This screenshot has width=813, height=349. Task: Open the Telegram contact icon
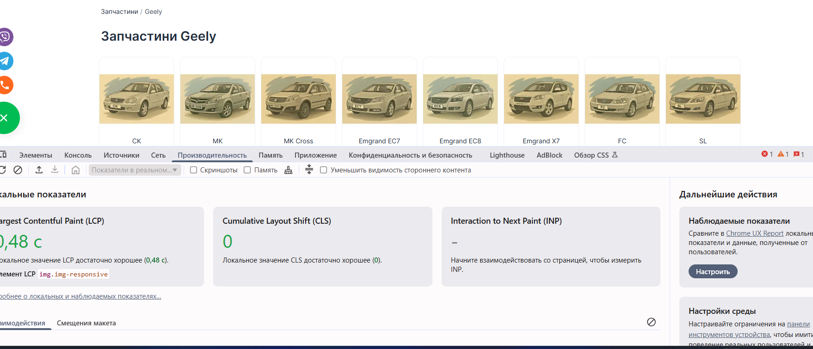pos(5,61)
